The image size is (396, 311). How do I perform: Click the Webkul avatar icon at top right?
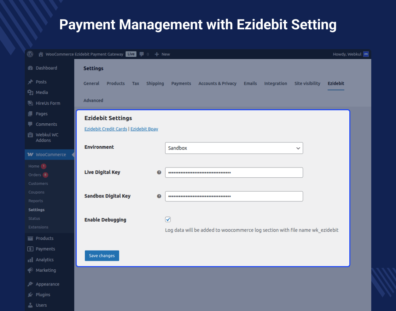click(x=366, y=54)
